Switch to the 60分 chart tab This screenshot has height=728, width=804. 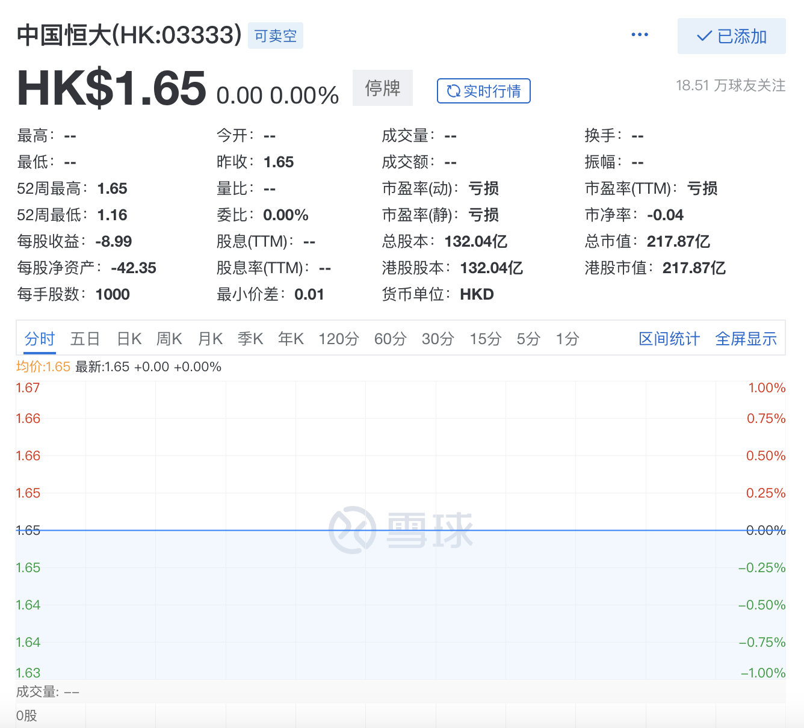click(391, 339)
